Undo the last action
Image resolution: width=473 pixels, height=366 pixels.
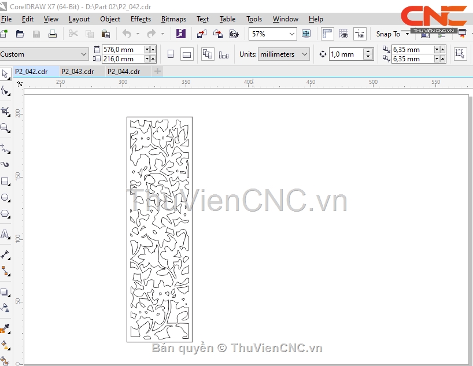[127, 34]
